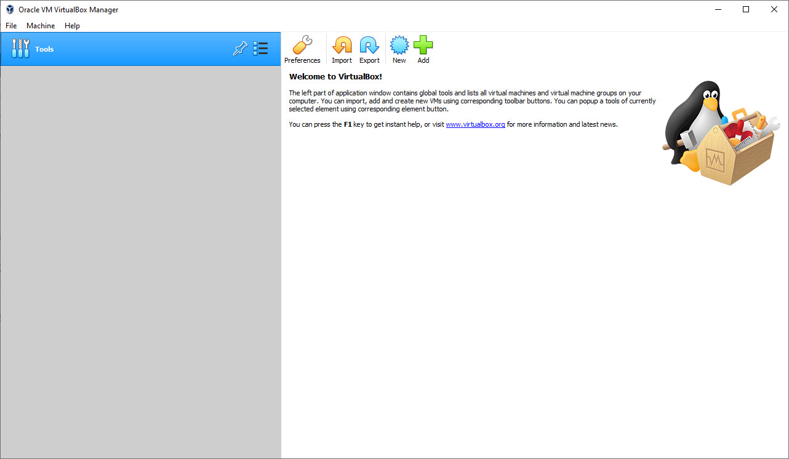Viewport: 789px width, 459px height.
Task: Minimize the VirtualBox Manager window
Action: tap(718, 10)
